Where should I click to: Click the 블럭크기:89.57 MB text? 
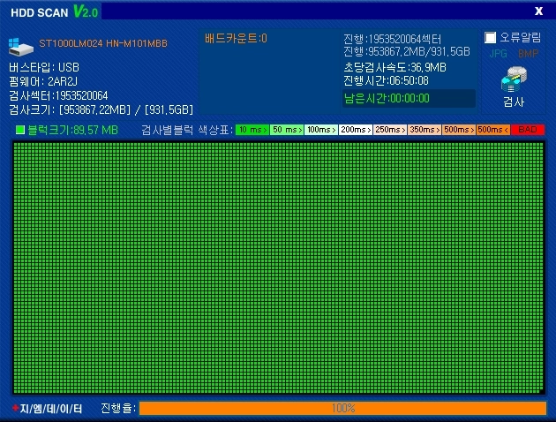pos(72,130)
